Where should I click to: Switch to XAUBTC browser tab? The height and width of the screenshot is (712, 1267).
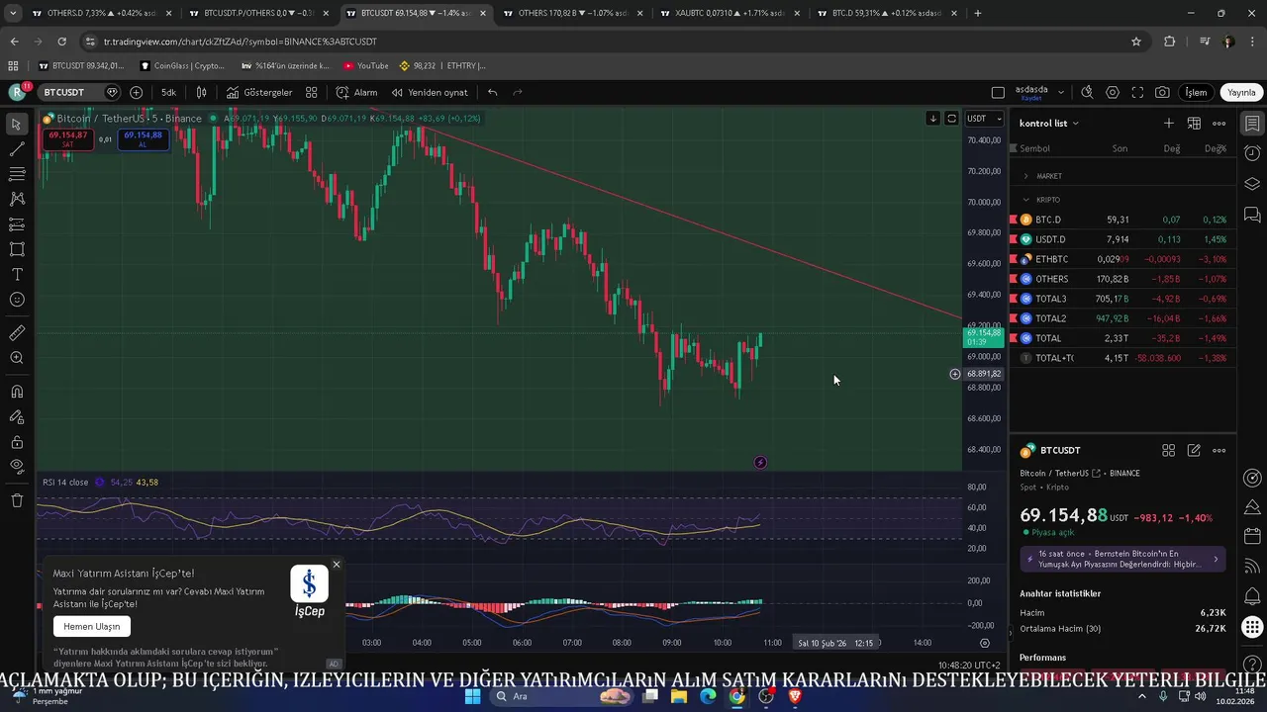click(728, 14)
